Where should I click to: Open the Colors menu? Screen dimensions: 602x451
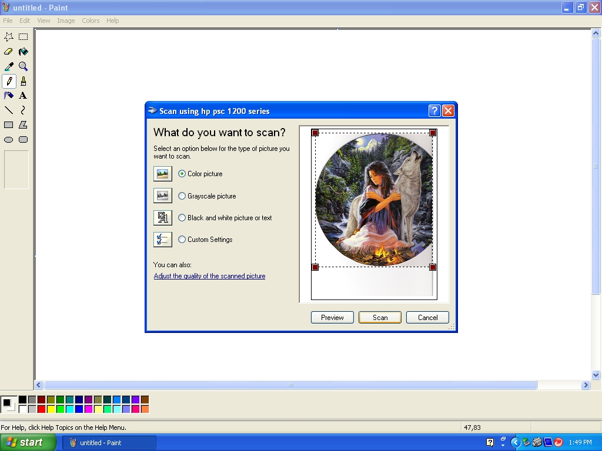click(91, 21)
